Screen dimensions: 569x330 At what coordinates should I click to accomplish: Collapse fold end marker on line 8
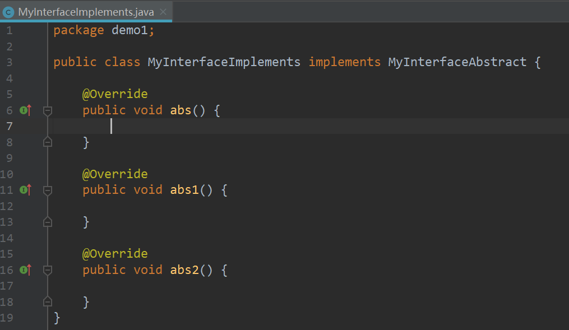pyautogui.click(x=48, y=142)
